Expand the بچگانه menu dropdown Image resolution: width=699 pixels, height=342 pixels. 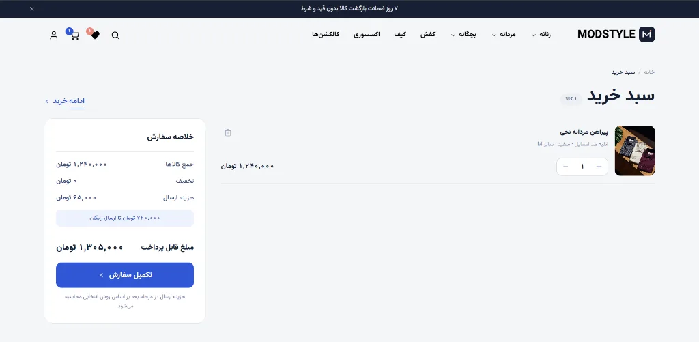pyautogui.click(x=463, y=34)
